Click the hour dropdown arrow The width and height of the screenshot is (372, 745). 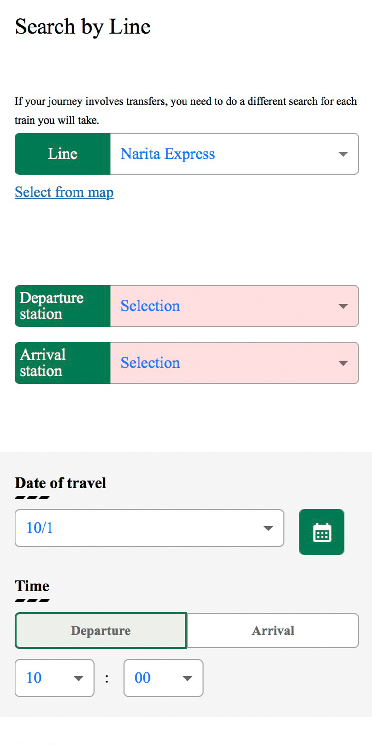(x=78, y=678)
